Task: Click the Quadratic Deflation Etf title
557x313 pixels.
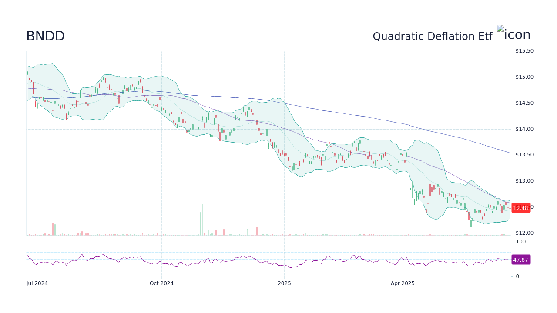Action: pos(432,37)
